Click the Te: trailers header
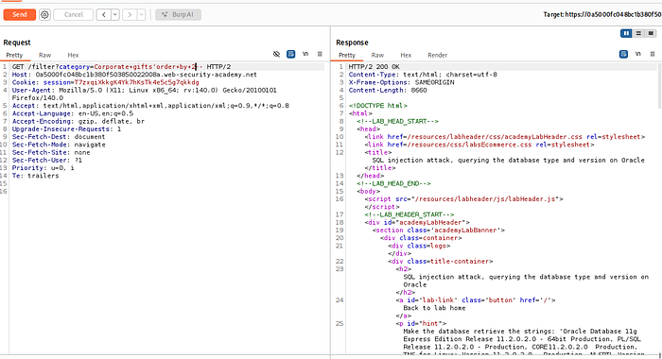Screen dimensions: 662x359 pyautogui.click(x=36, y=176)
